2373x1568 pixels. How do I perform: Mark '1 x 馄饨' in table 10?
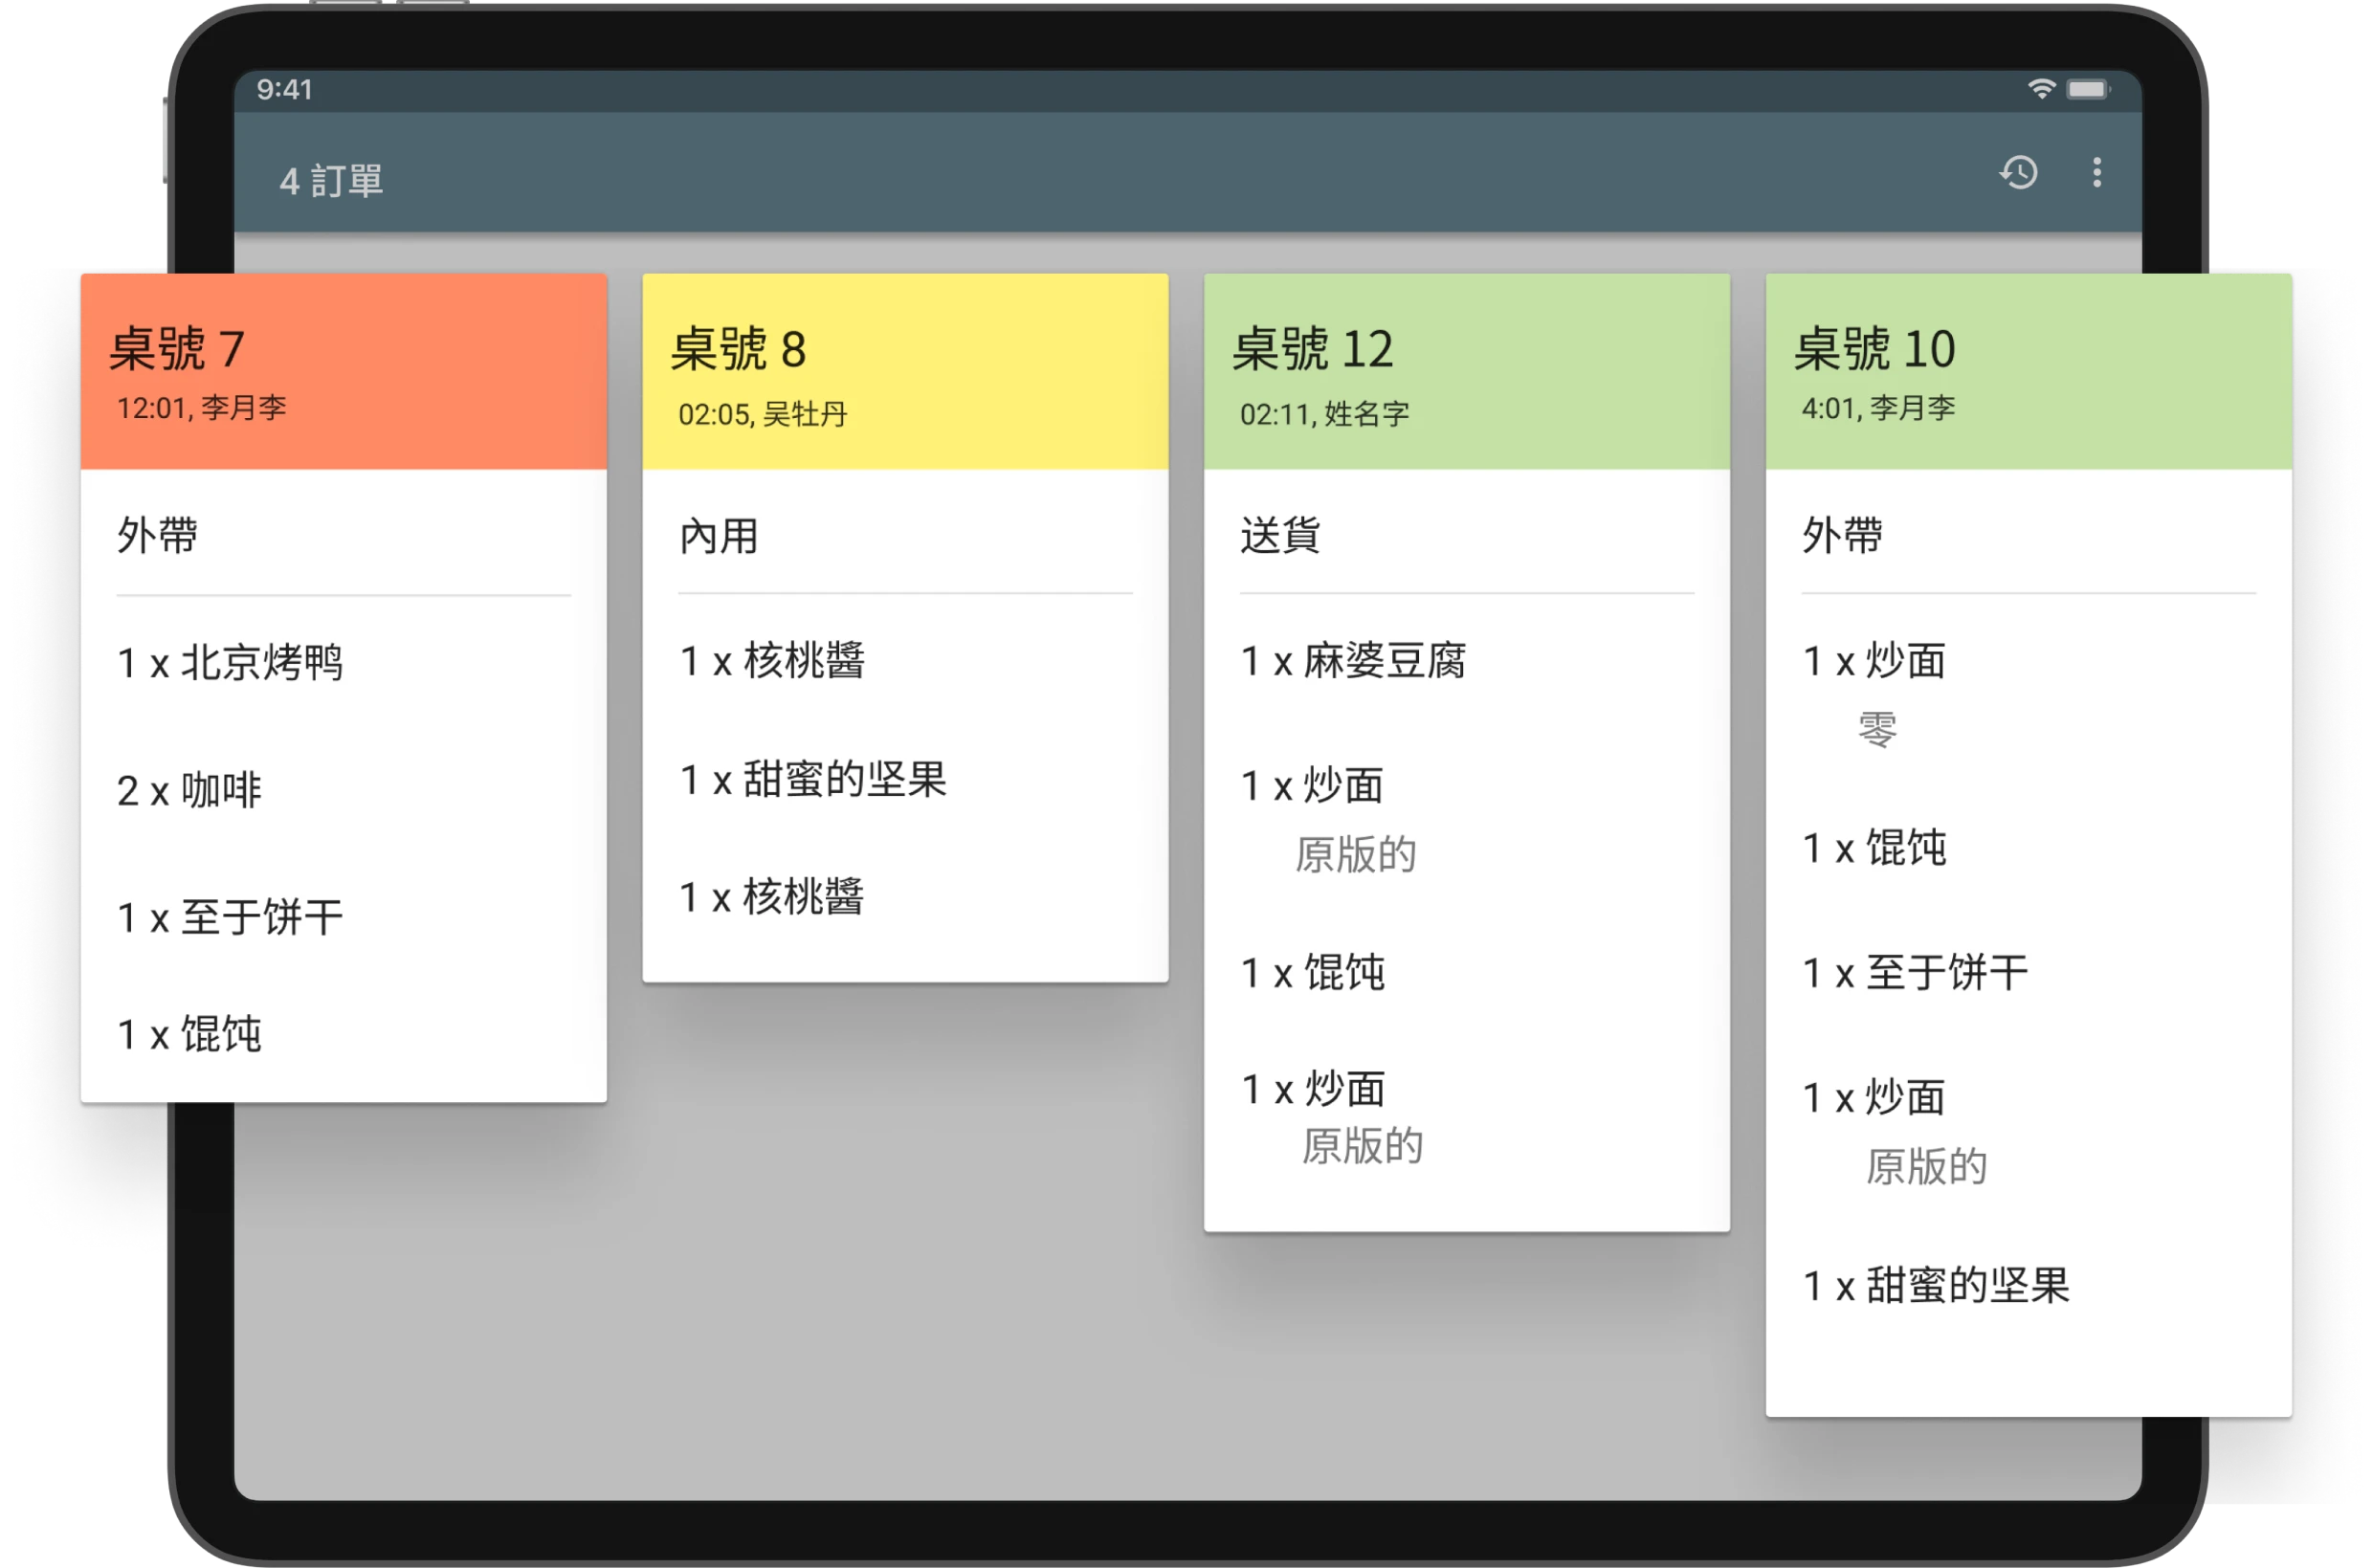pyautogui.click(x=1874, y=848)
